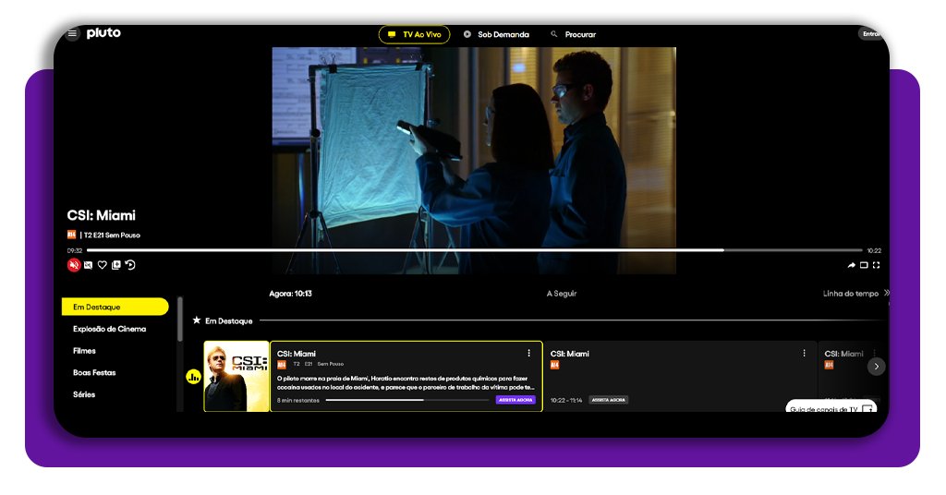This screenshot has width=946, height=495.
Task: Open the hamburger menu beside Pluto logo
Action: click(72, 34)
